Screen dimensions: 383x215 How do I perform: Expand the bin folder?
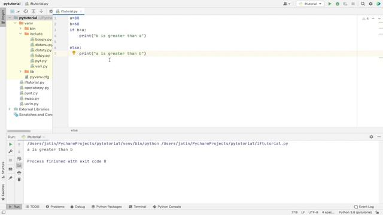coord(20,29)
